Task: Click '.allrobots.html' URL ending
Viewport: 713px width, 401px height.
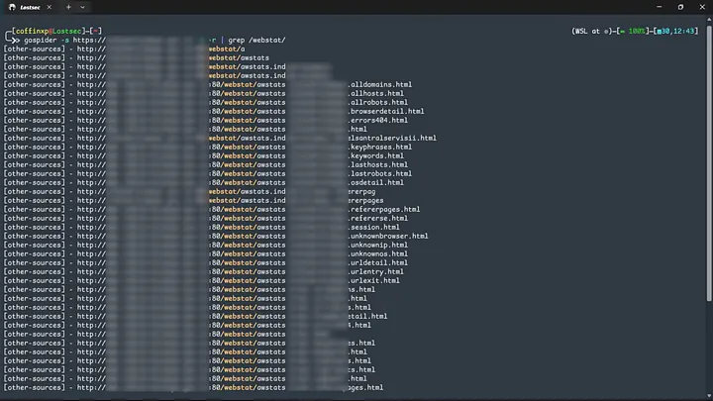Action: click(x=378, y=102)
